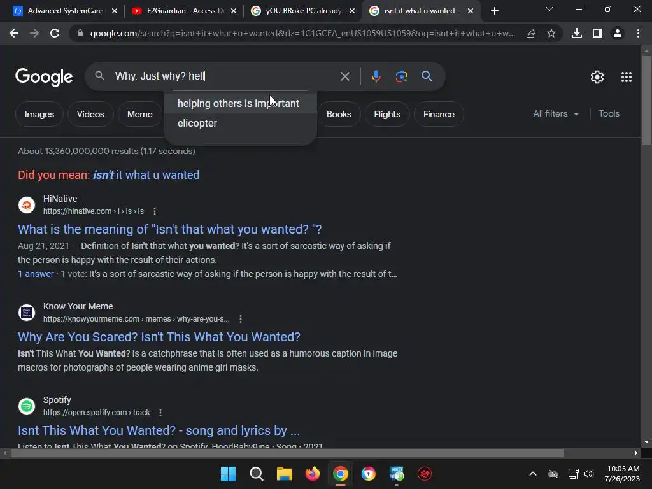Screen dimensions: 652x489
Task: Search by image with Lens icon
Action: [401, 76]
